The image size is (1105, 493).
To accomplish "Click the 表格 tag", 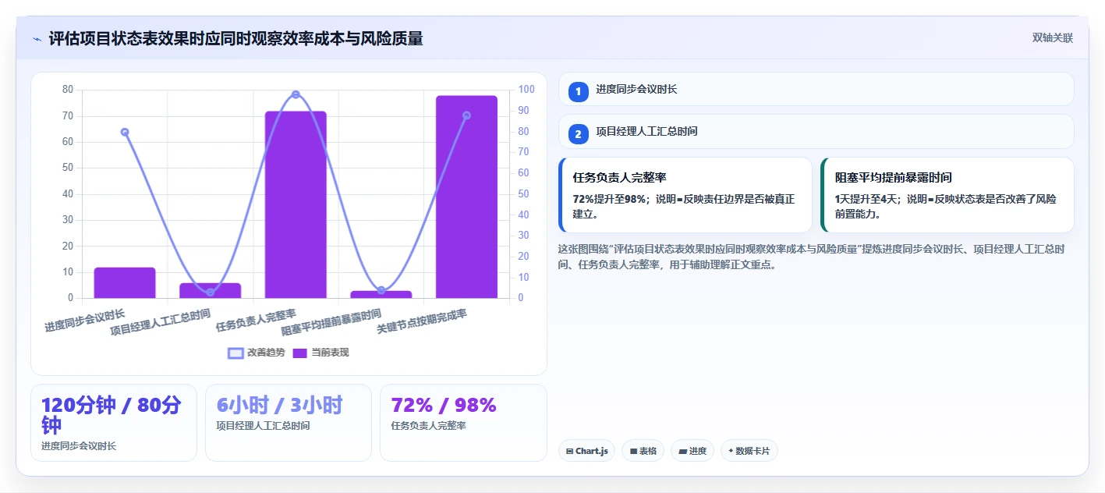I will (643, 451).
